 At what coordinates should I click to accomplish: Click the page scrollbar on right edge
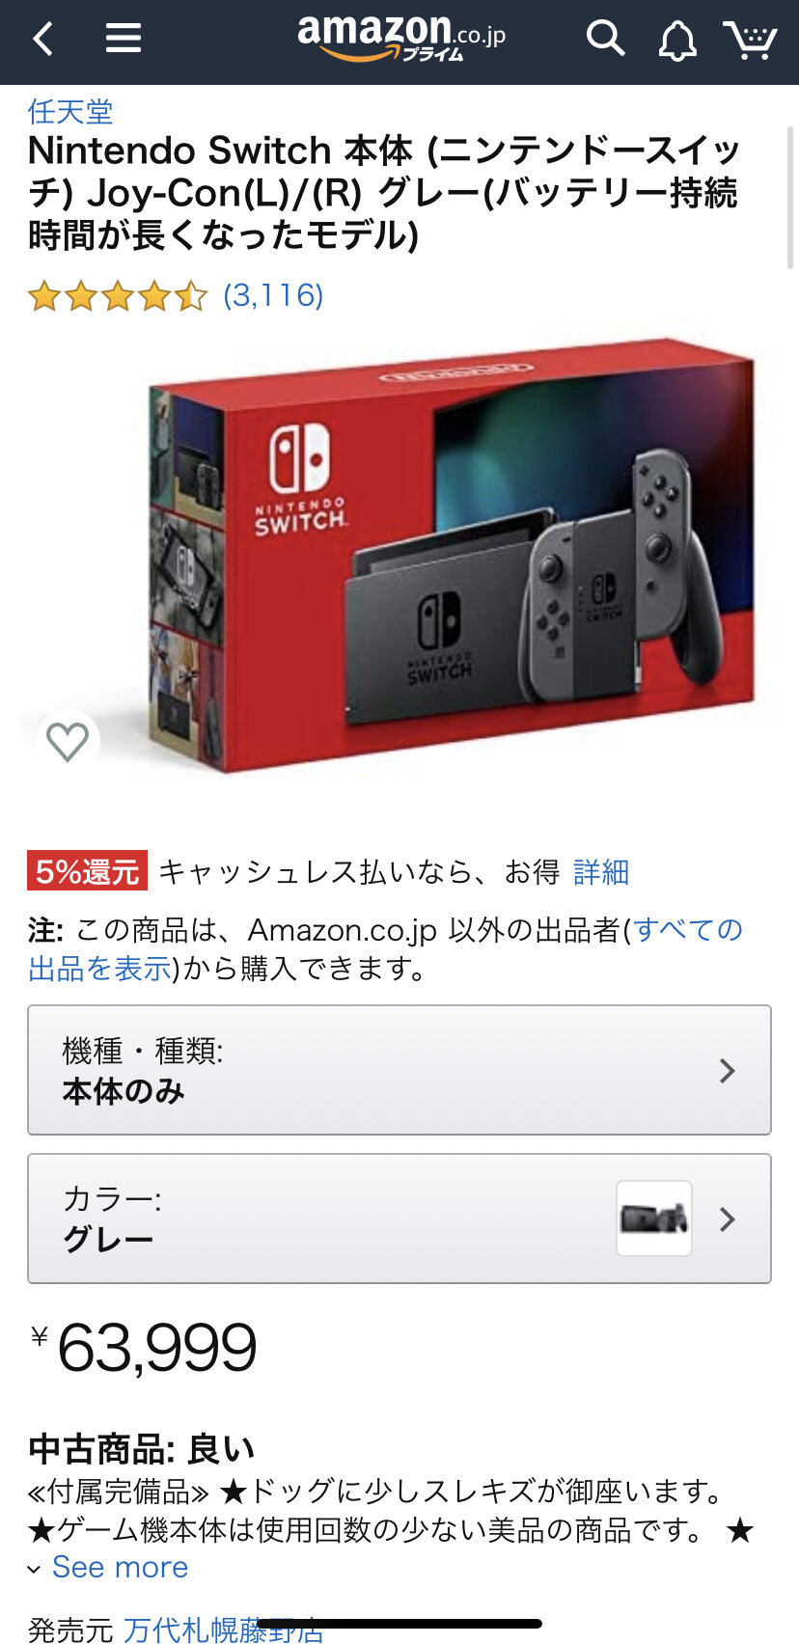tap(791, 198)
